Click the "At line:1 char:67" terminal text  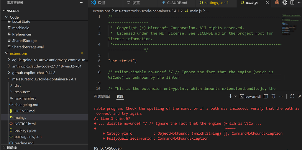(x=112, y=118)
